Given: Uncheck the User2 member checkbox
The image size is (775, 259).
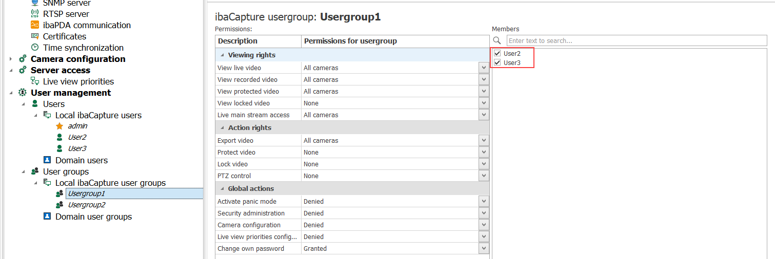Looking at the screenshot, I should pos(497,53).
